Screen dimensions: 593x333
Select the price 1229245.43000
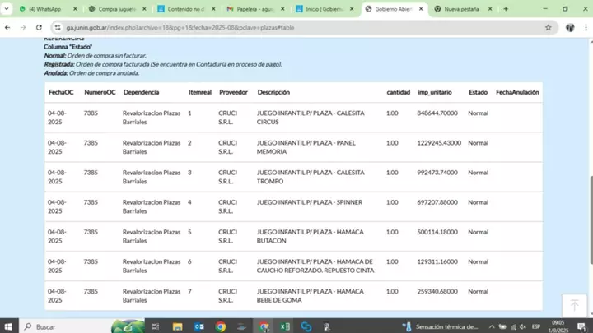pos(439,143)
